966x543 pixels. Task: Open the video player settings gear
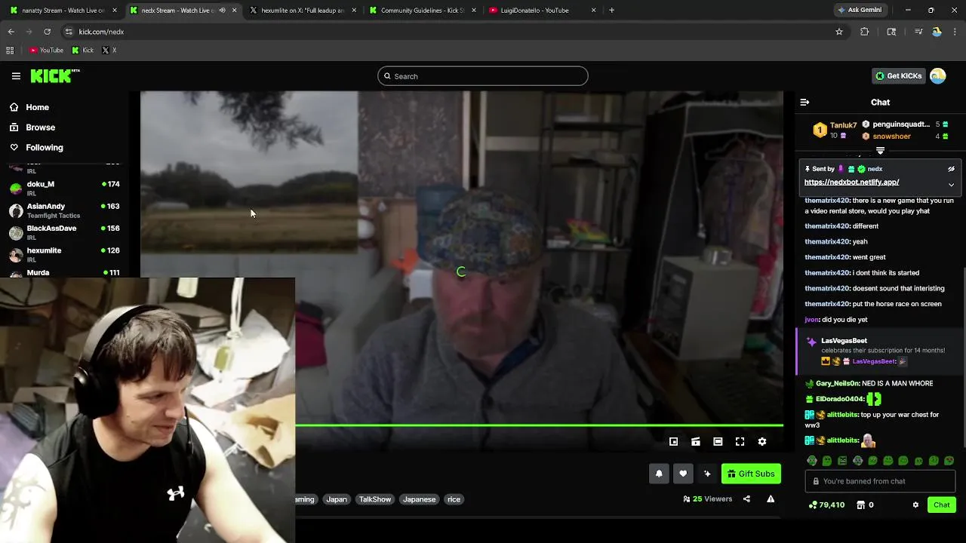[762, 442]
